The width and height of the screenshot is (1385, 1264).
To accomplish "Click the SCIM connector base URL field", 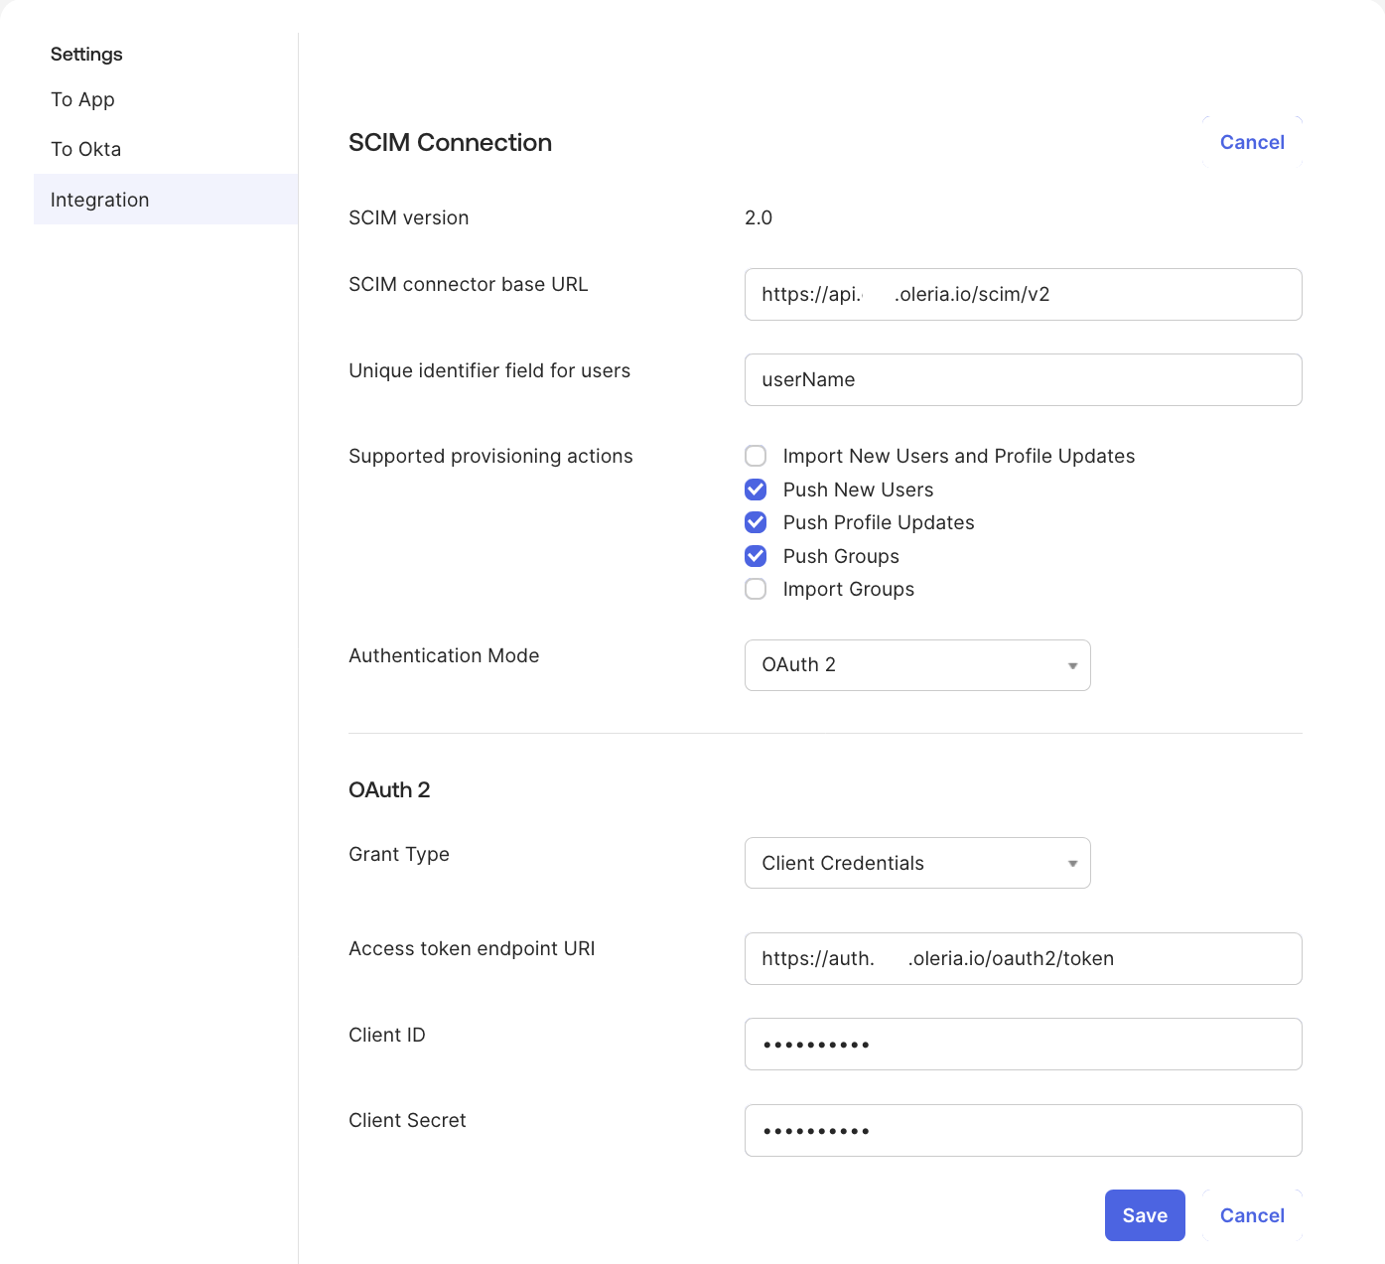I will click(1023, 294).
